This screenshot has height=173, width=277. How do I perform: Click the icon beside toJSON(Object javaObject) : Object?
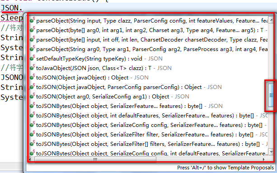pos(32,77)
